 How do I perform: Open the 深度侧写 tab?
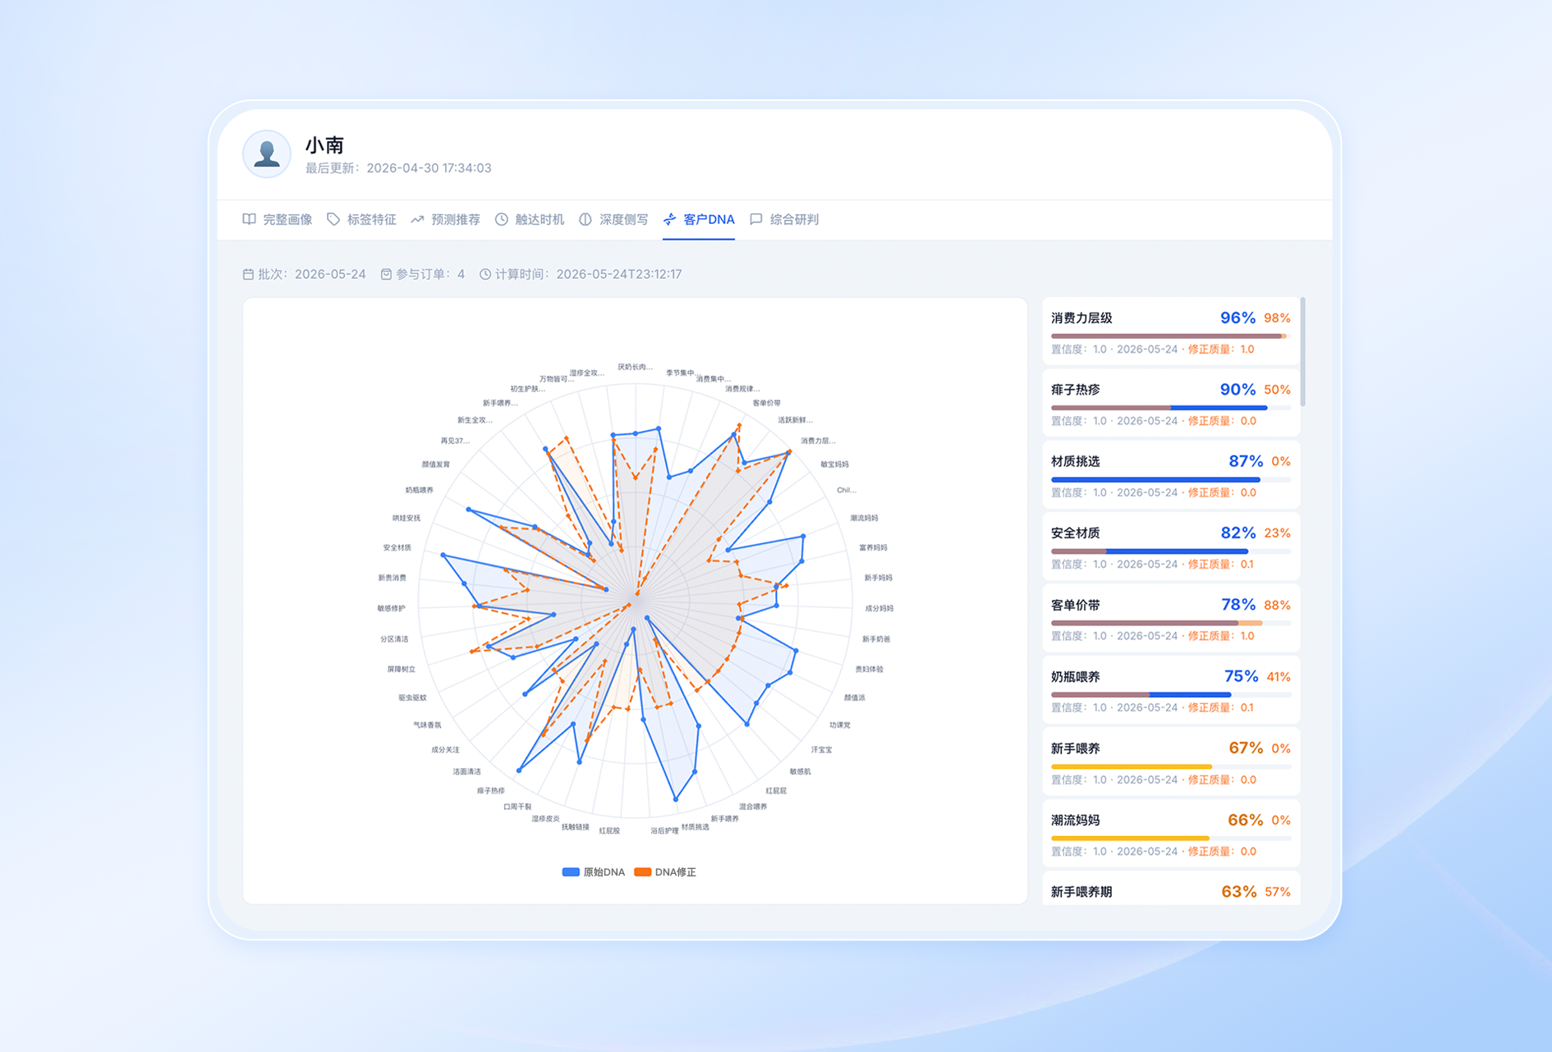click(613, 219)
